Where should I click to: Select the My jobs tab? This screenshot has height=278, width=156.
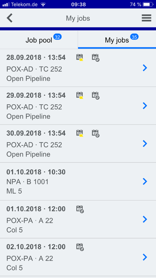(117, 40)
